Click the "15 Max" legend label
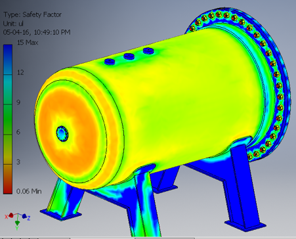The height and width of the screenshot is (239, 296). (x=28, y=42)
